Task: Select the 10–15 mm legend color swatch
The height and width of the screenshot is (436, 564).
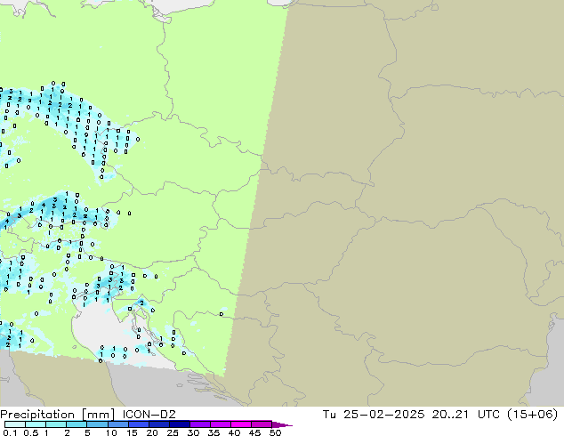Action: point(117,424)
